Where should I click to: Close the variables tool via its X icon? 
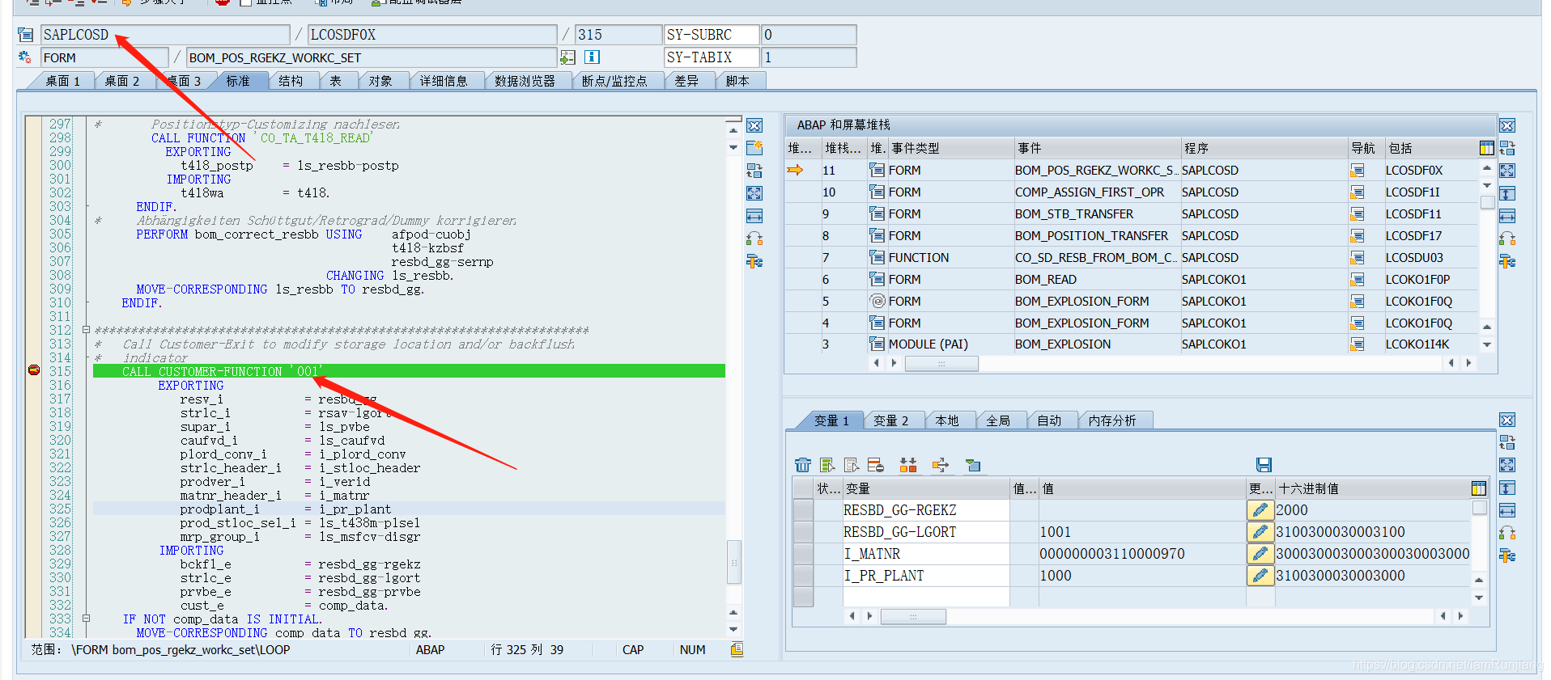pos(1507,420)
